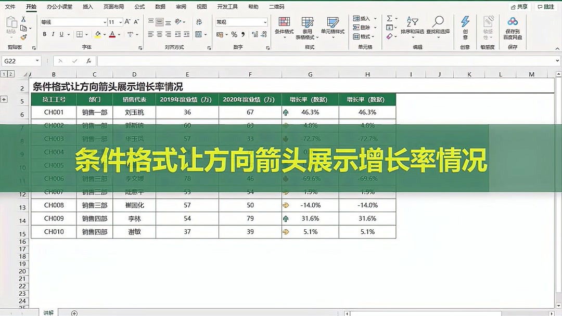Open the 数据 ribbon tab

(x=159, y=6)
